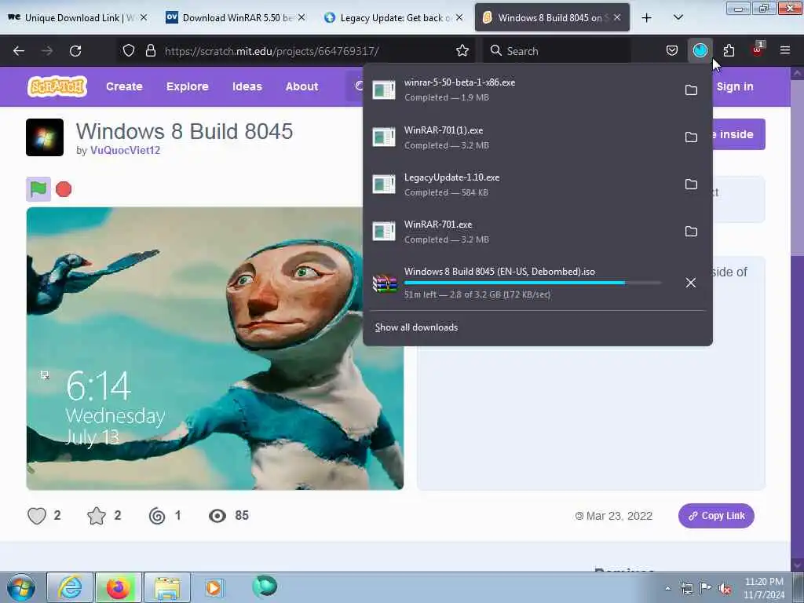Click the page vertical scrollbar
This screenshot has width=804, height=603.
click(798, 318)
